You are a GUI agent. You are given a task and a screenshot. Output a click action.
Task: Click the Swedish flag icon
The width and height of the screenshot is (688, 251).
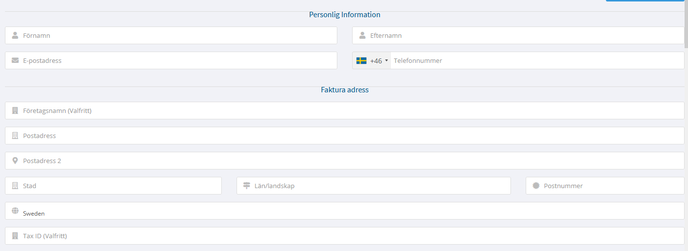(x=361, y=61)
